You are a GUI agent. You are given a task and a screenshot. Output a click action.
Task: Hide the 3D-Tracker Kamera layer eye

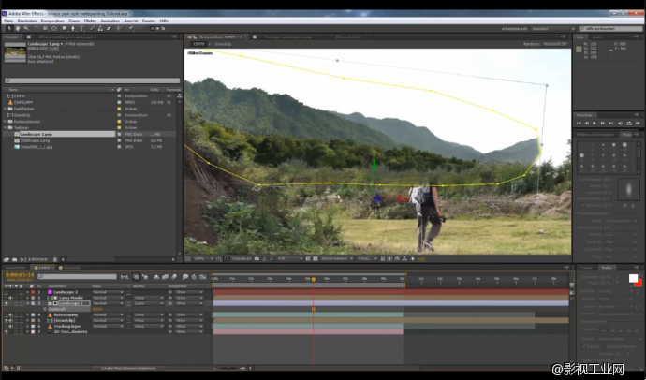(7, 332)
